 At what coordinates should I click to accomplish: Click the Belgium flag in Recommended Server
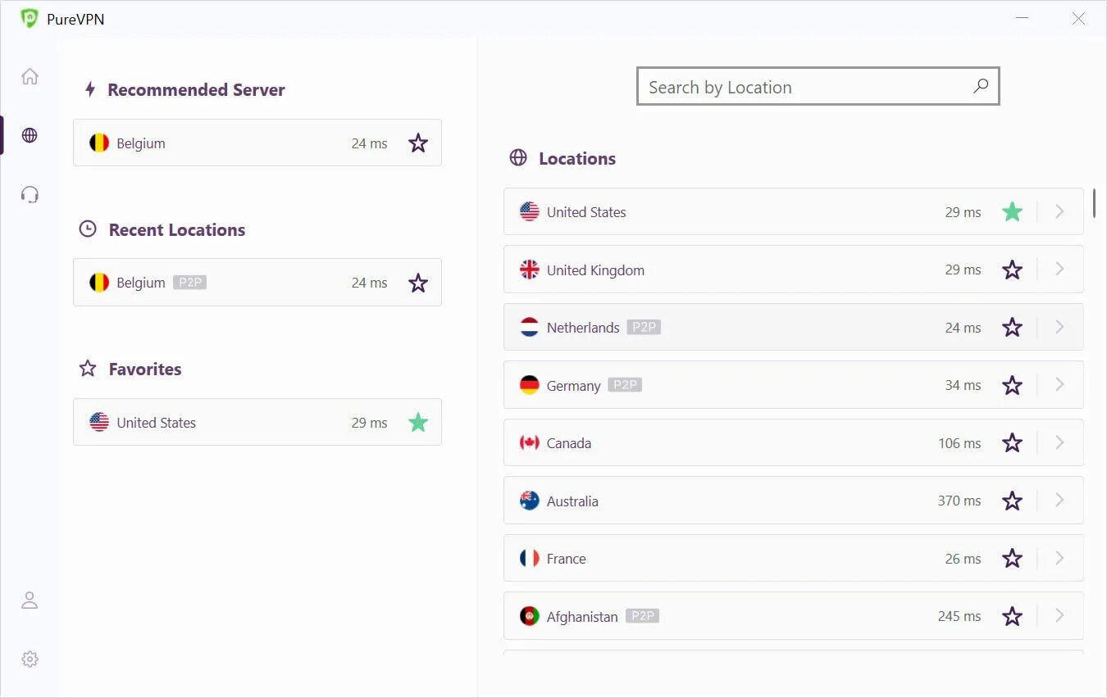click(99, 143)
